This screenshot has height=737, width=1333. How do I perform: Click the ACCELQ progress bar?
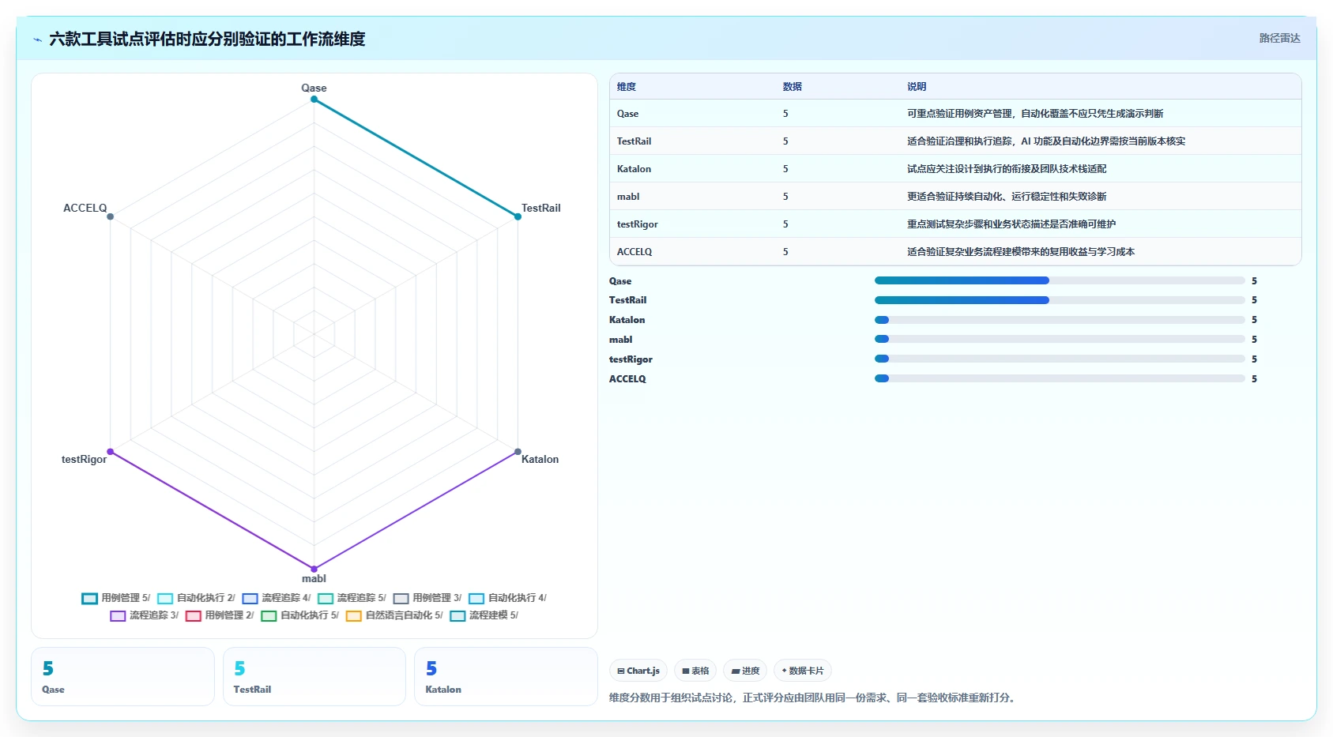click(1060, 378)
